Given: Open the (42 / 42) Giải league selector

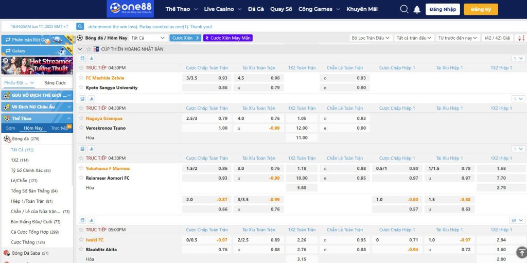Looking at the screenshot, I should [x=498, y=38].
